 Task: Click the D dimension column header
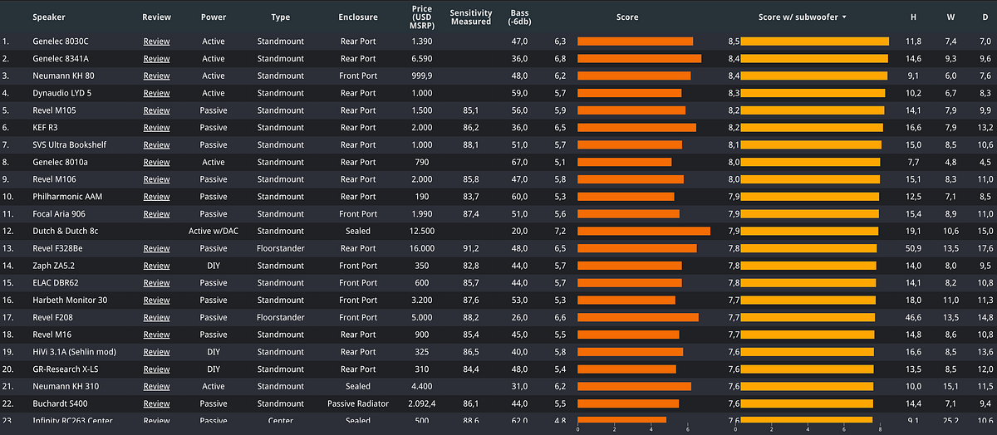[x=985, y=17]
